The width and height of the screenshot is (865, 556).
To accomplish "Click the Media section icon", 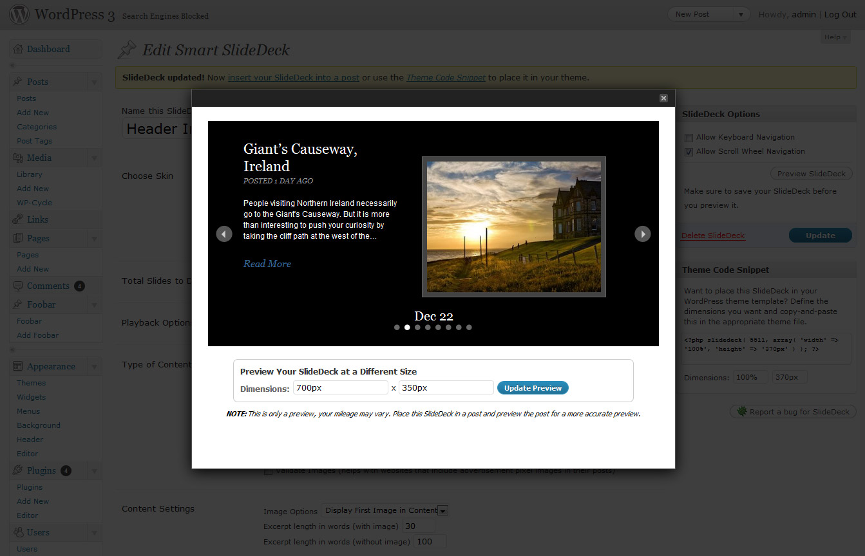I will pyautogui.click(x=17, y=158).
